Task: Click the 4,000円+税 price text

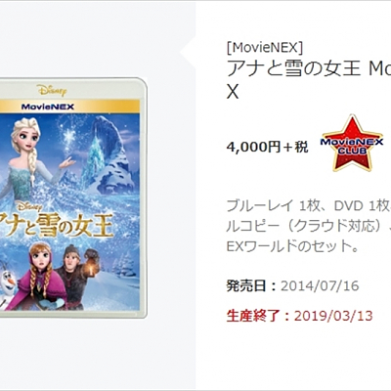Action: click(267, 148)
